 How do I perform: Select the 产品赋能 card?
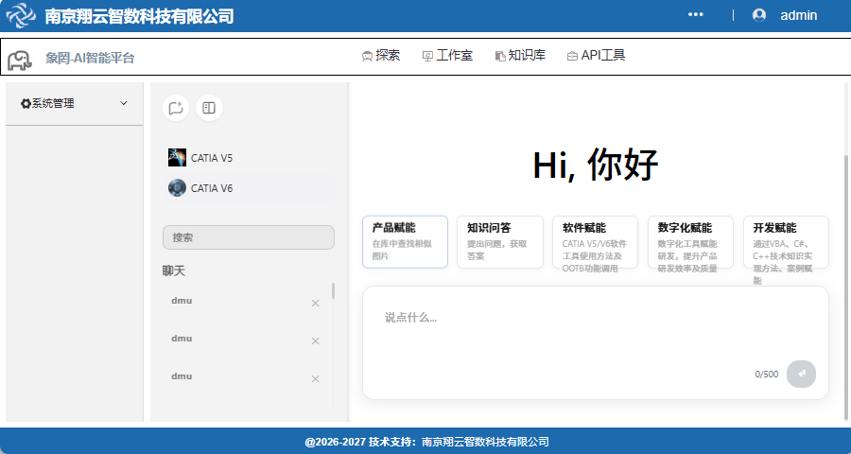click(405, 242)
